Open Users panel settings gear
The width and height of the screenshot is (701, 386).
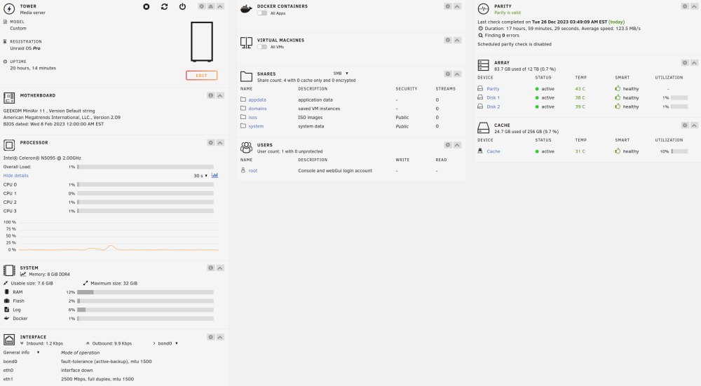447,145
